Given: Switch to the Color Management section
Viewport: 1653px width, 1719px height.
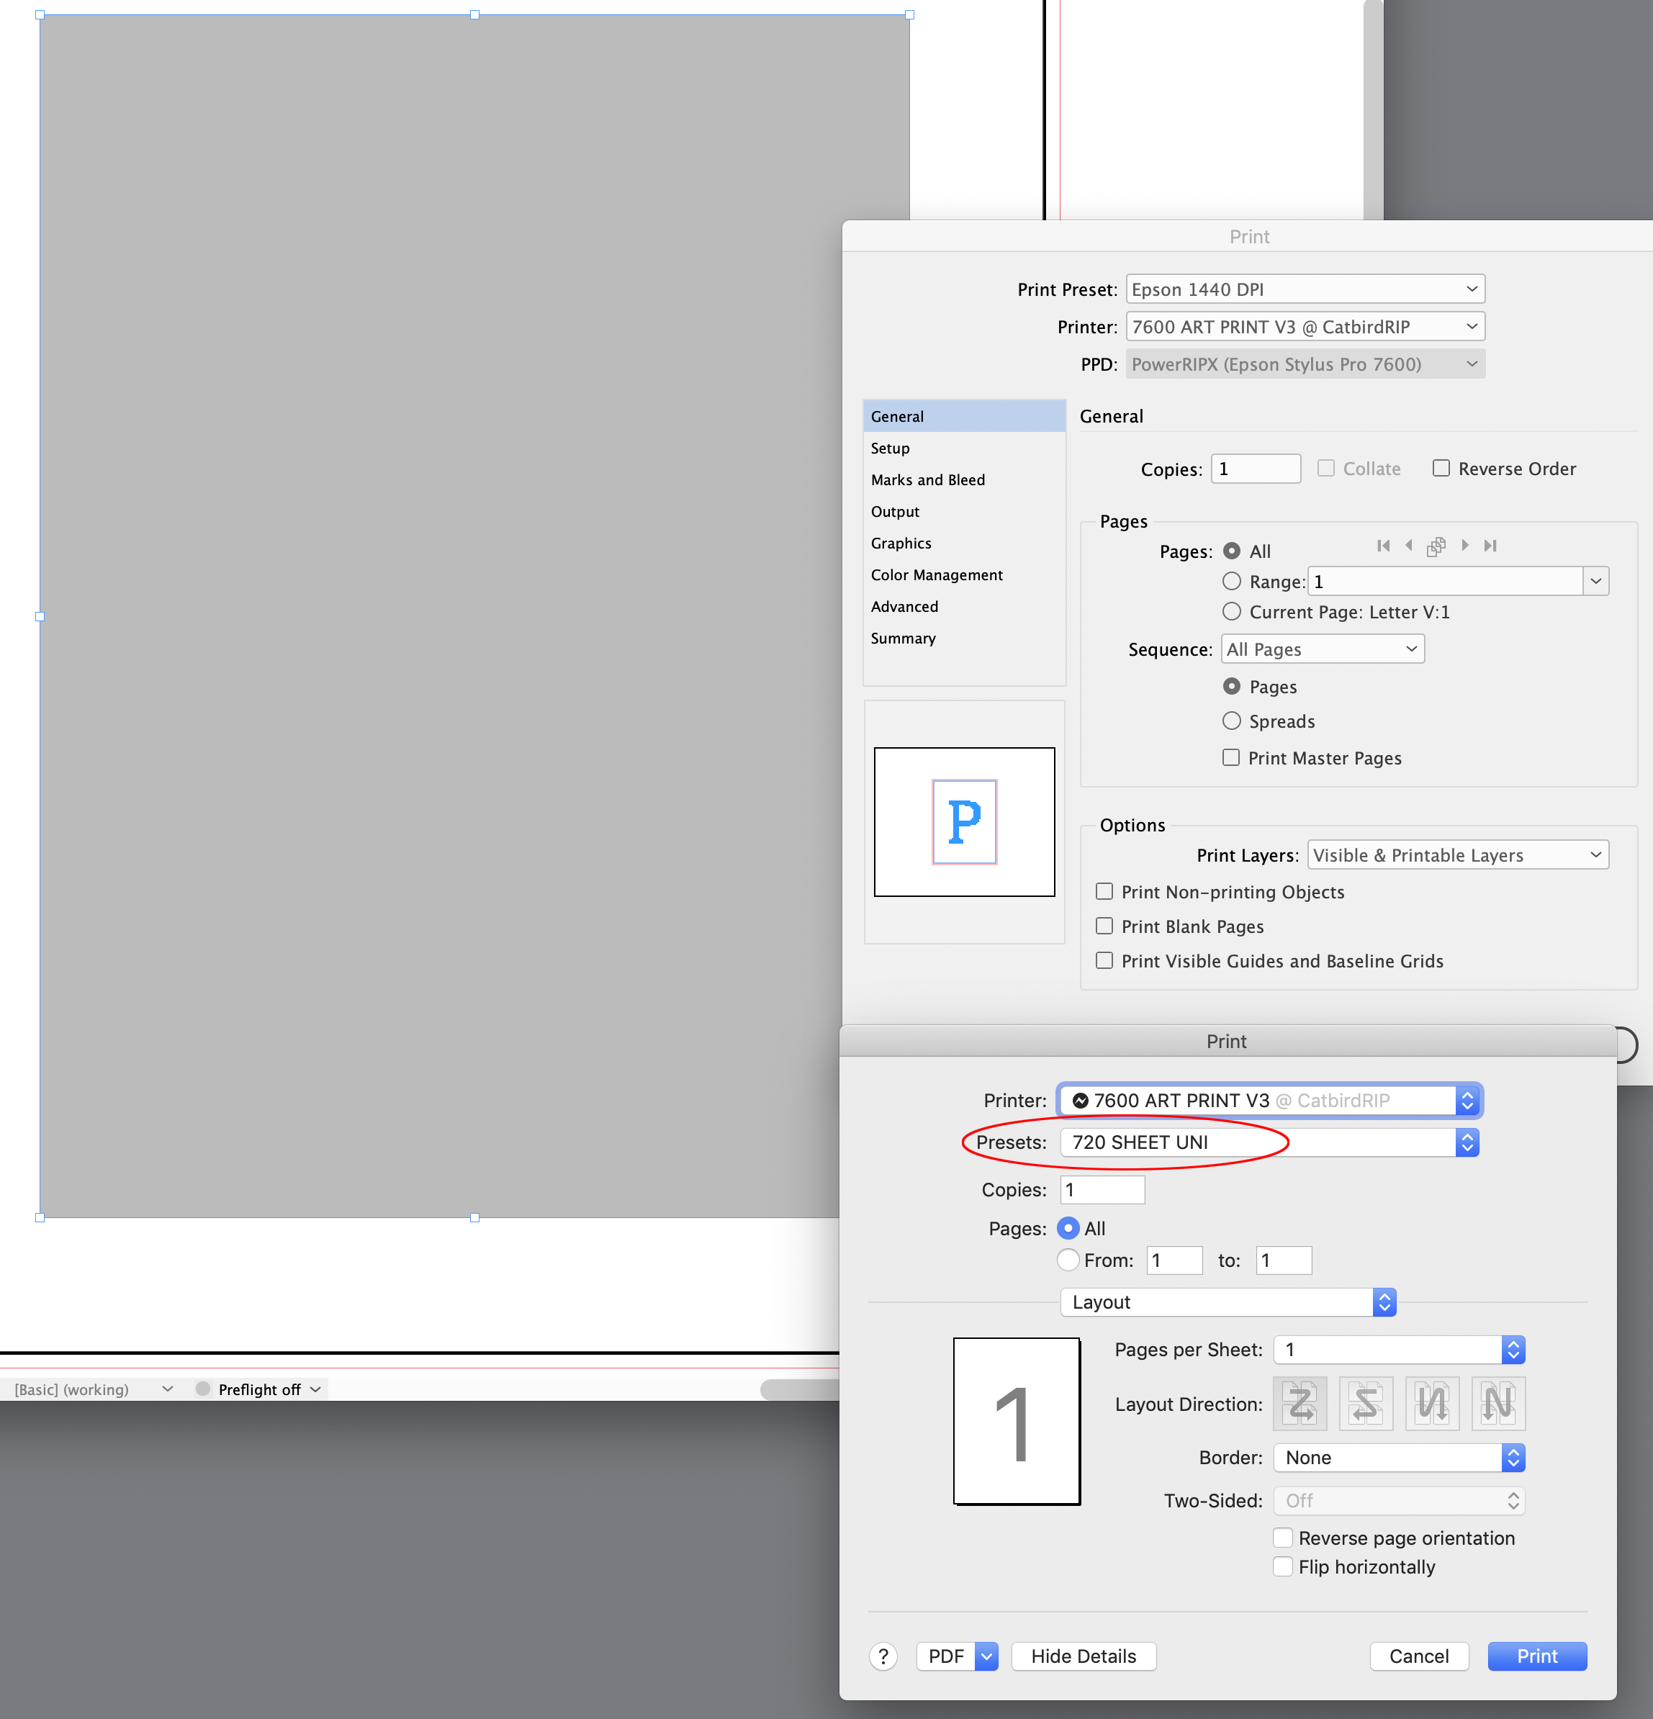Looking at the screenshot, I should point(936,574).
